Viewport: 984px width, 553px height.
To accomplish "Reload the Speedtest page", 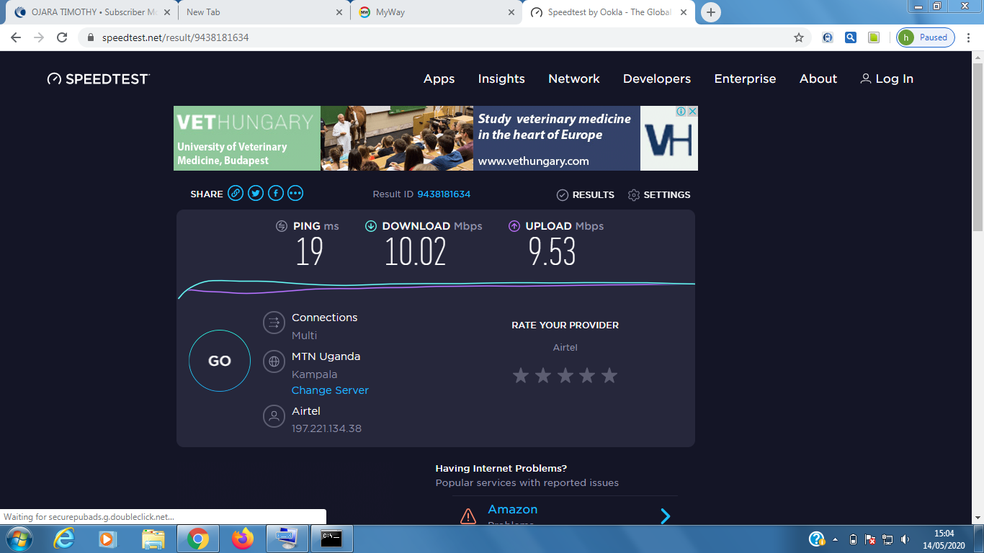I will (x=62, y=37).
